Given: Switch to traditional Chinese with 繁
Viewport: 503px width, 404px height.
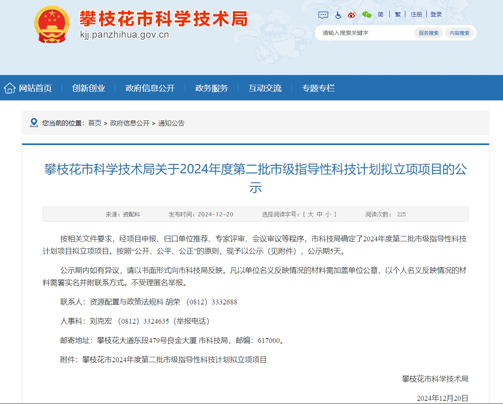Looking at the screenshot, I should tap(397, 14).
